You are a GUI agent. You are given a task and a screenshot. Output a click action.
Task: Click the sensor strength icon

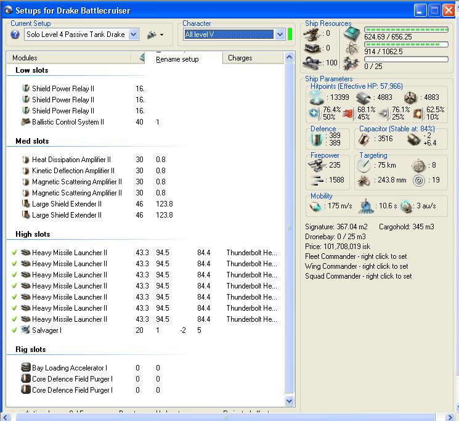click(418, 181)
